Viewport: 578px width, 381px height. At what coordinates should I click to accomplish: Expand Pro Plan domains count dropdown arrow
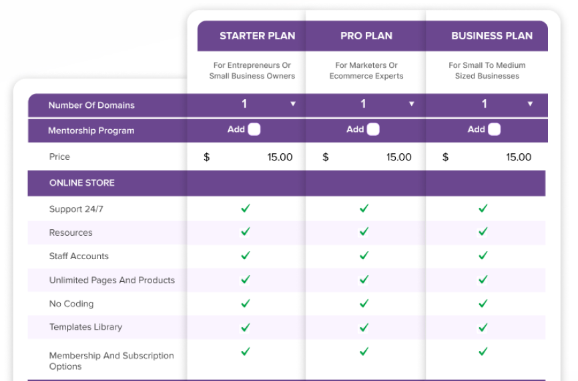click(x=412, y=104)
